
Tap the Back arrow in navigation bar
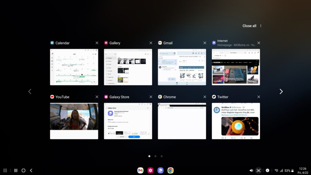tap(31, 170)
